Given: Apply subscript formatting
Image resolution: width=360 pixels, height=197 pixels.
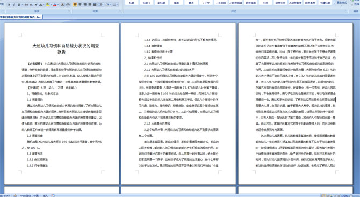Looking at the screenshot, I should [31, 5].
